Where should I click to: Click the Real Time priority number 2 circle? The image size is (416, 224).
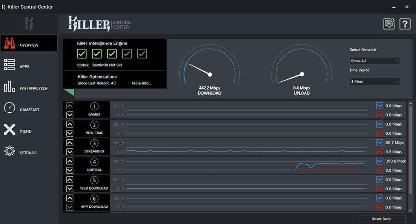(94, 125)
